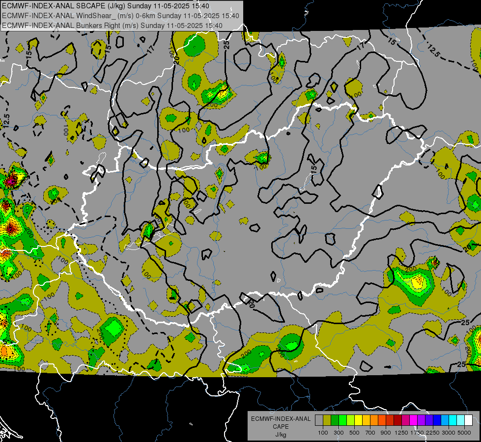Click the legend title ECMWF-INDEX-ANAL
Screen dimensions: 481x442
click(x=281, y=419)
